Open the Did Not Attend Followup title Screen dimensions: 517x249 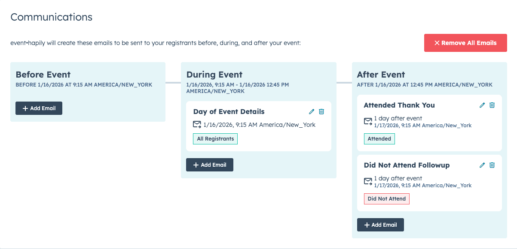tap(407, 165)
